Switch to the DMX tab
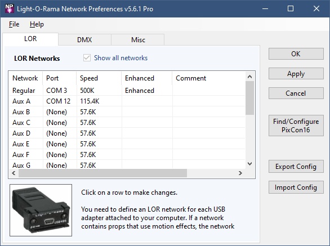 (84, 40)
